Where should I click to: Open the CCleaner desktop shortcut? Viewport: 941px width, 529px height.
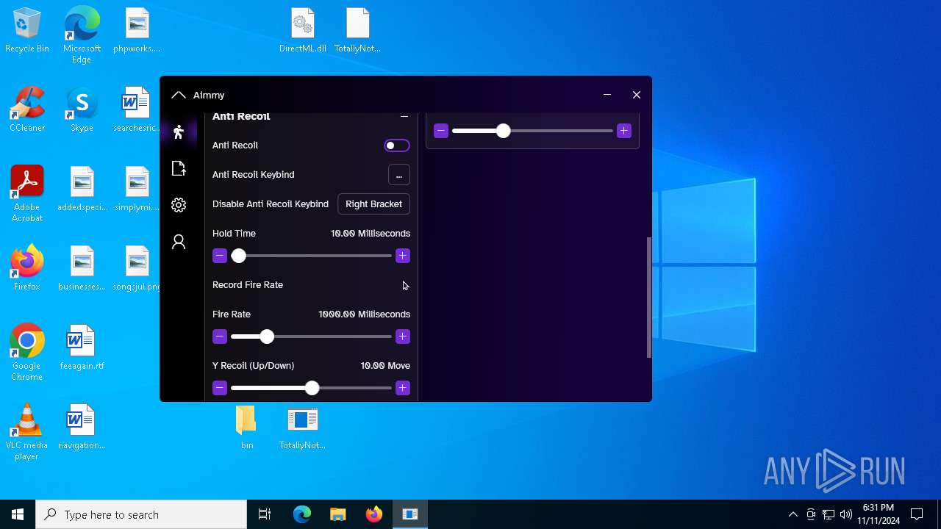click(x=27, y=109)
